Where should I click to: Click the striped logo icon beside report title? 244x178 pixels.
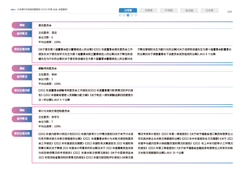[14, 10]
